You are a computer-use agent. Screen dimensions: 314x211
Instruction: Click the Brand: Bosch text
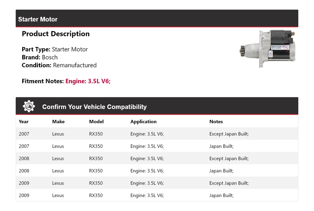tap(40, 57)
